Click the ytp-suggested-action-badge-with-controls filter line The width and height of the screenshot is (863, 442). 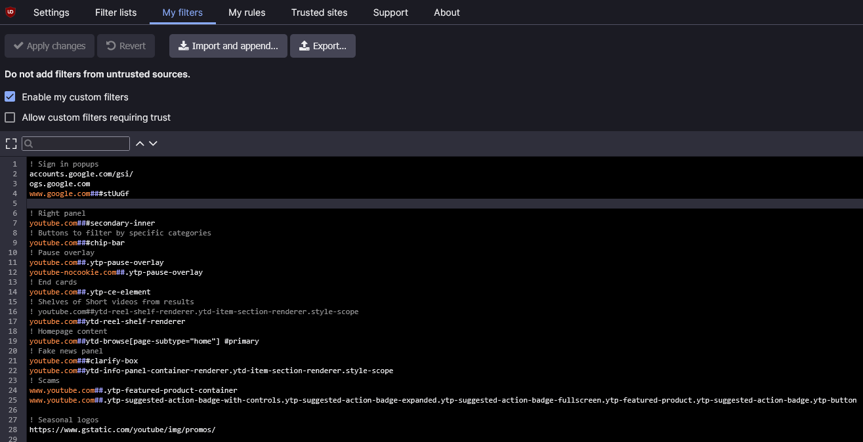pyautogui.click(x=443, y=400)
